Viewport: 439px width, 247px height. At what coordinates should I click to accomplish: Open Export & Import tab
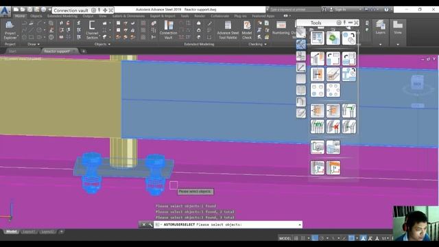point(163,16)
